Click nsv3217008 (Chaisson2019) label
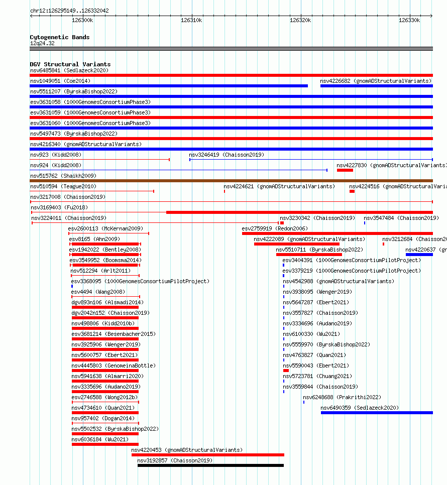Image resolution: width=447 pixels, height=485 pixels. 68,197
